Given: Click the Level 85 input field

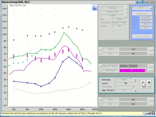Looking at the screenshot, I should coord(126,83).
